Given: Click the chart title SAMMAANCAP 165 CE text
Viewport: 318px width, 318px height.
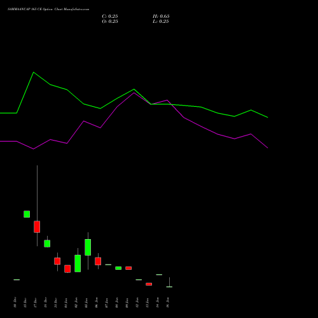Looking at the screenshot, I should pyautogui.click(x=48, y=10).
